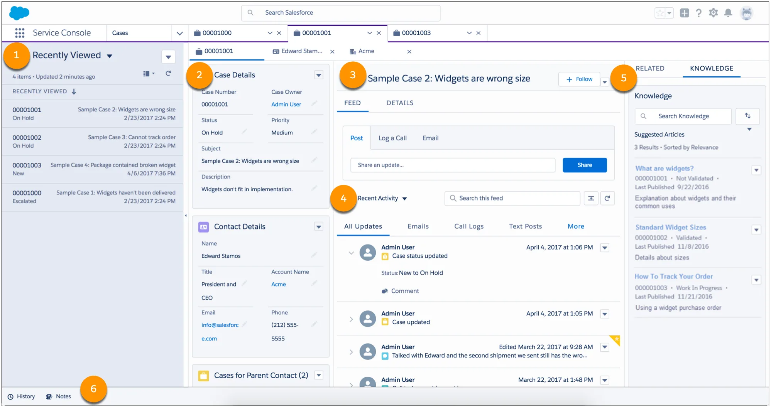Open the What are widgets article
The width and height of the screenshot is (771, 408).
coord(664,169)
